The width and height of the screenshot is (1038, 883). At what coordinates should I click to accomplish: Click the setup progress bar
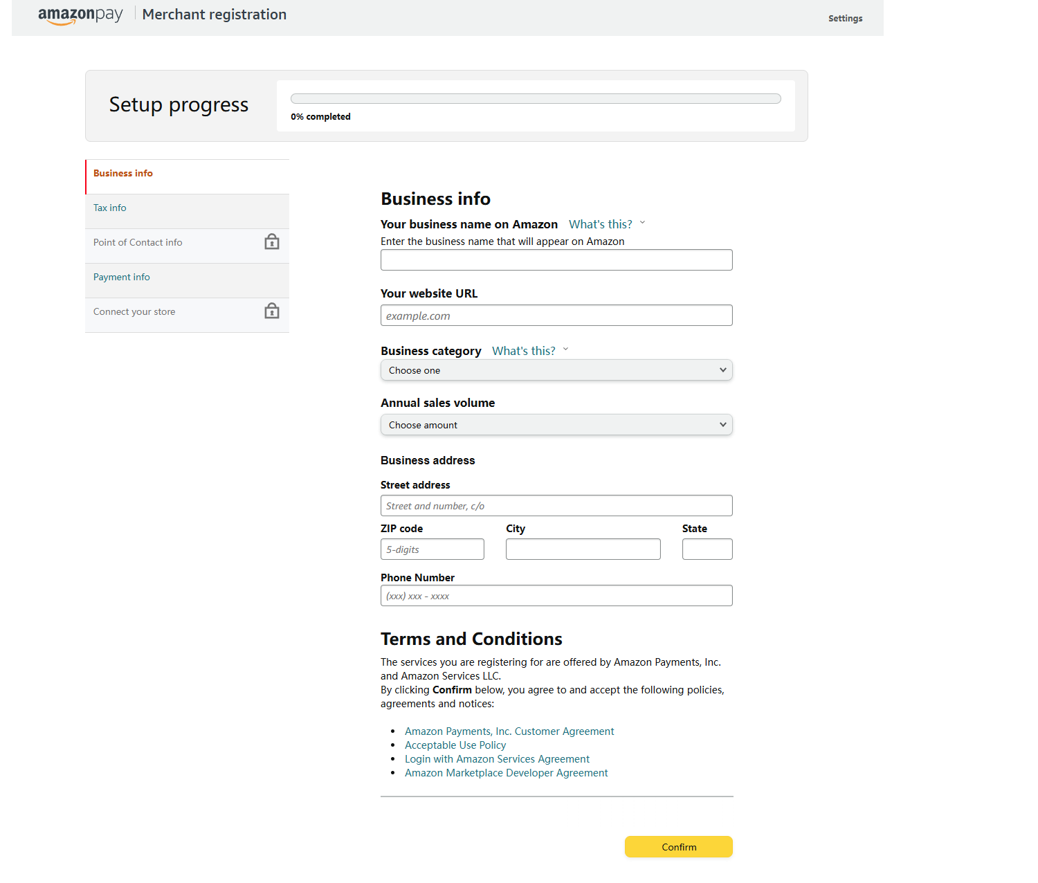click(x=536, y=99)
